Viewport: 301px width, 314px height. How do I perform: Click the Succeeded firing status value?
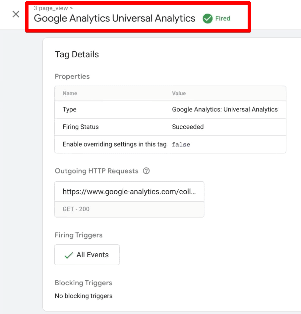pyautogui.click(x=188, y=127)
